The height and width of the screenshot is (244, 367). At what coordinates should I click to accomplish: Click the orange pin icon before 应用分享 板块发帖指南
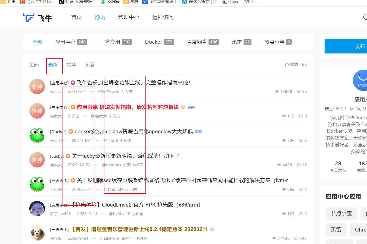point(73,107)
